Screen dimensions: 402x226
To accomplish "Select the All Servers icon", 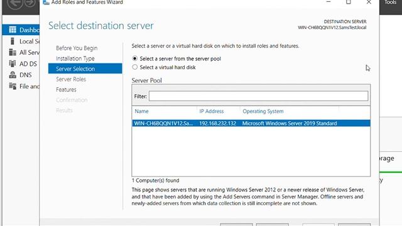I will [13, 52].
